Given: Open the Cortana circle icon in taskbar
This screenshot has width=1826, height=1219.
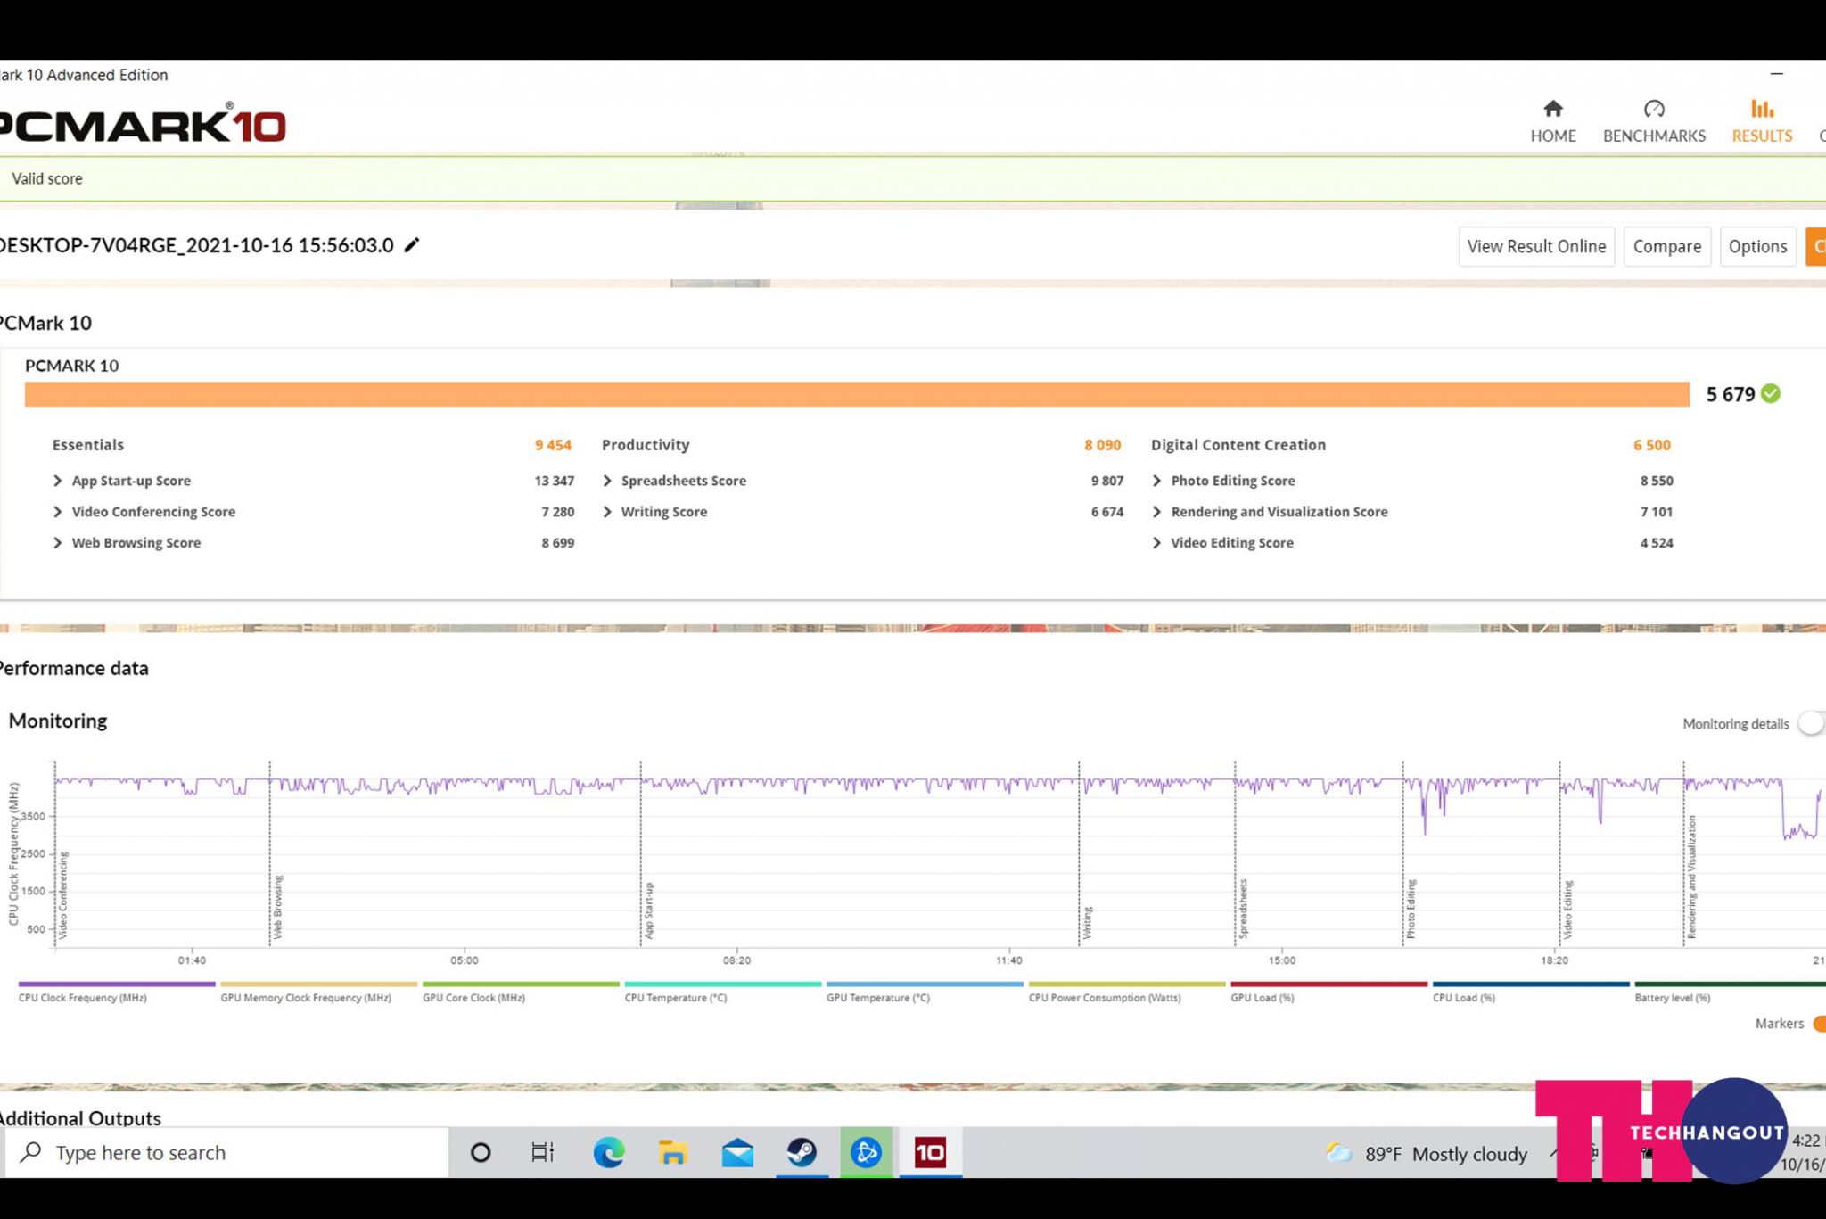Looking at the screenshot, I should tap(481, 1152).
